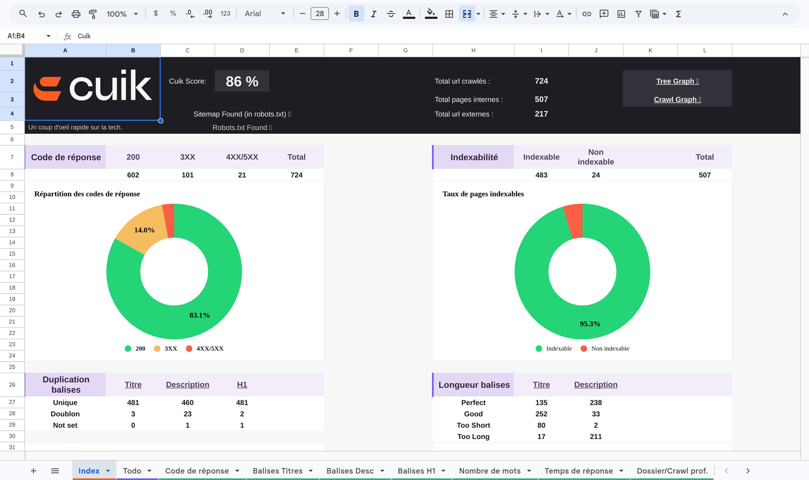This screenshot has height=480, width=809.
Task: Create a filter
Action: (639, 14)
